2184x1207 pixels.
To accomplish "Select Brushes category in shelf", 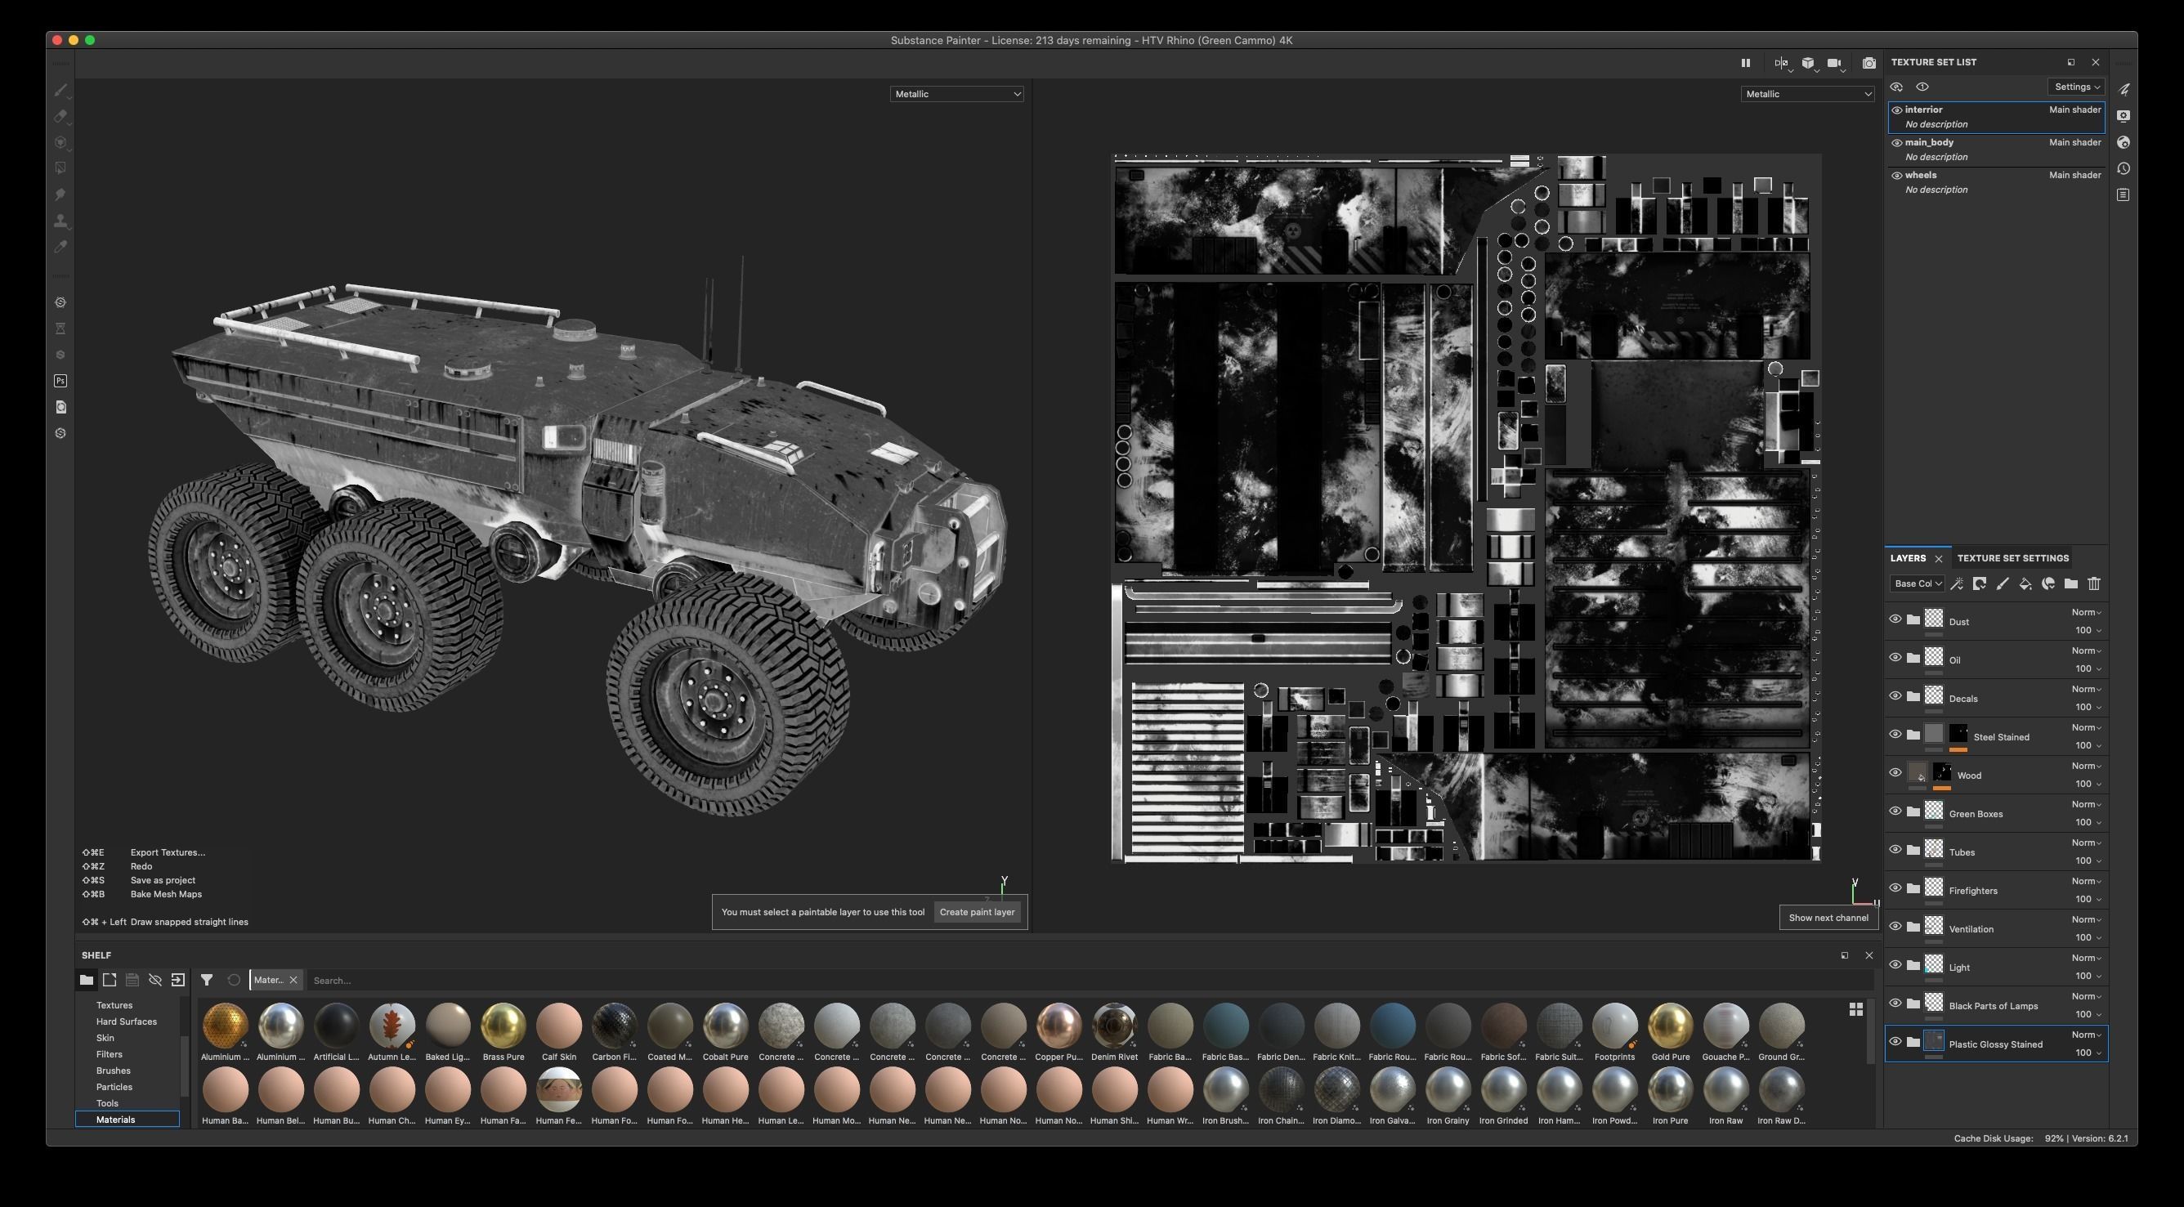I will (114, 1071).
